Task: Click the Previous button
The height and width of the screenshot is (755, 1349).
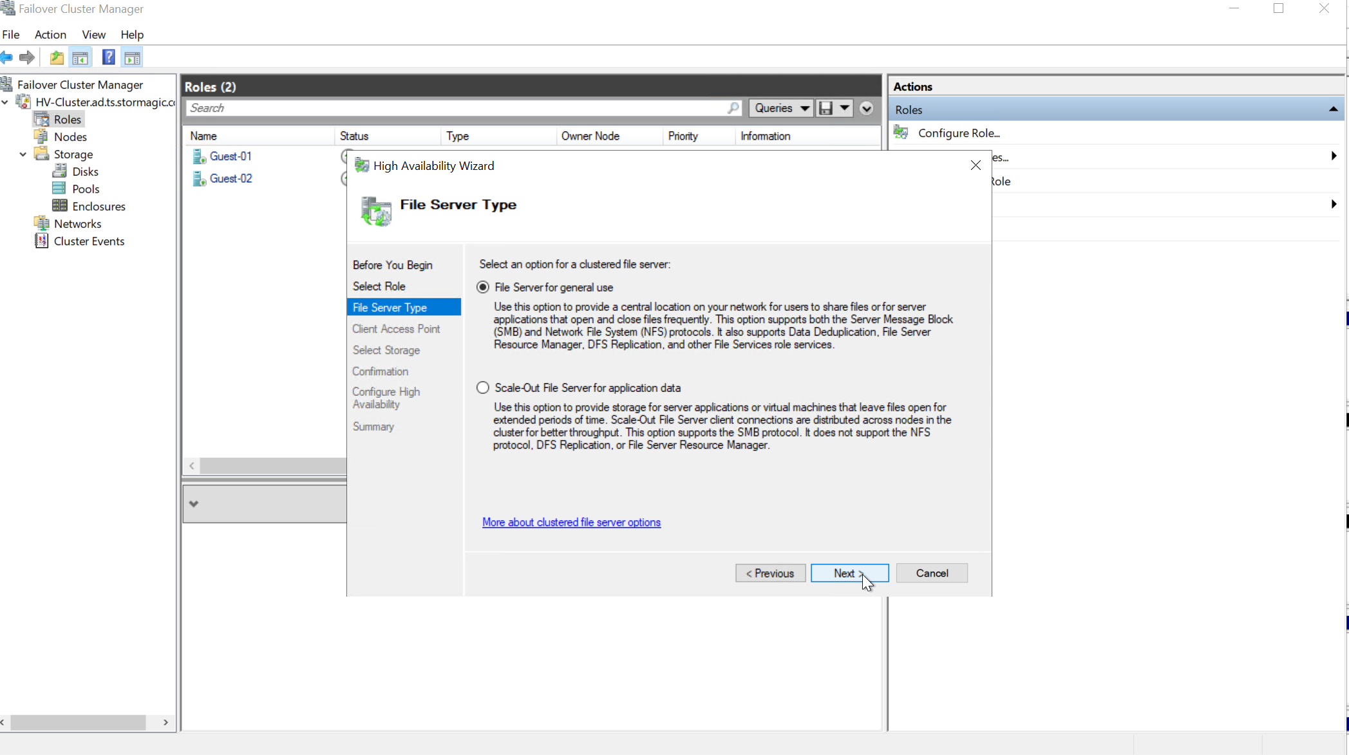Action: [770, 573]
